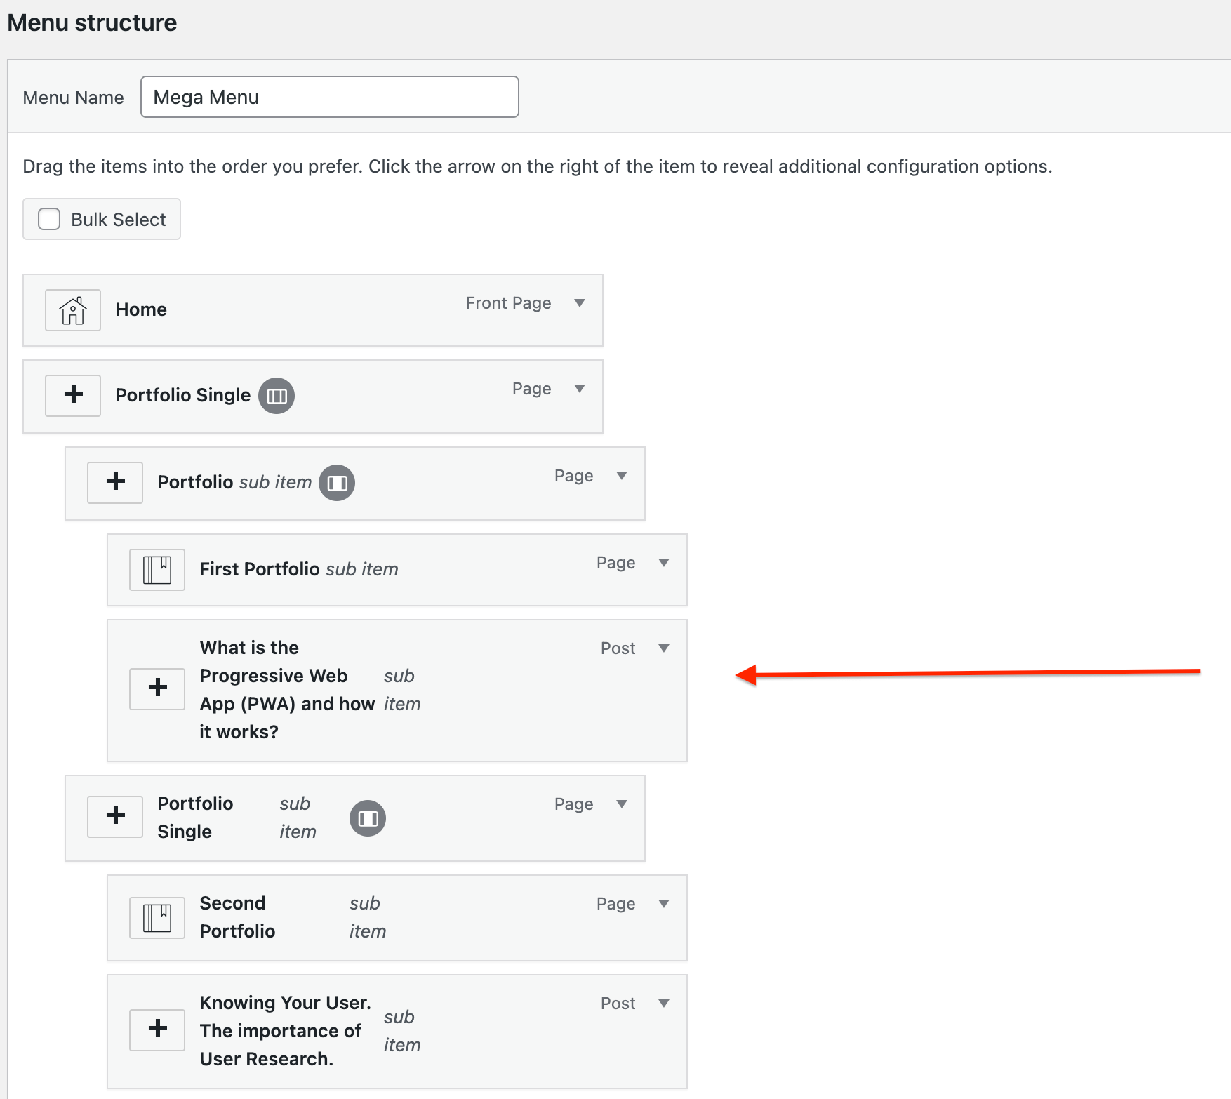This screenshot has height=1099, width=1231.
Task: Click plus icon on Progressive Web App post
Action: 157,688
